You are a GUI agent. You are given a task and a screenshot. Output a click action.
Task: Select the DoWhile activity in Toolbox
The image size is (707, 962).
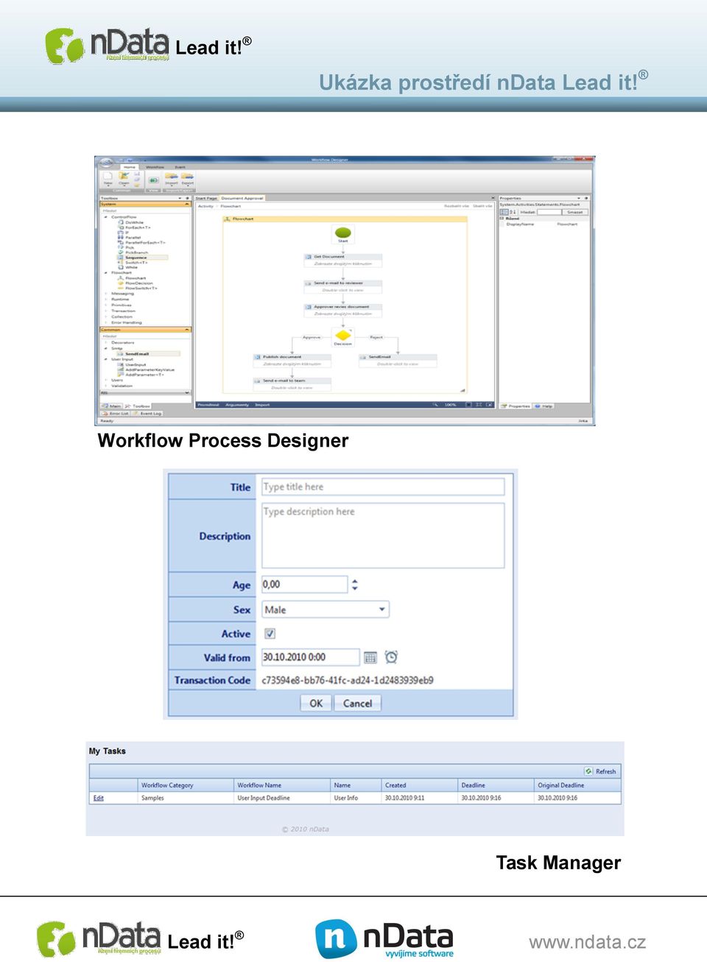tap(134, 222)
